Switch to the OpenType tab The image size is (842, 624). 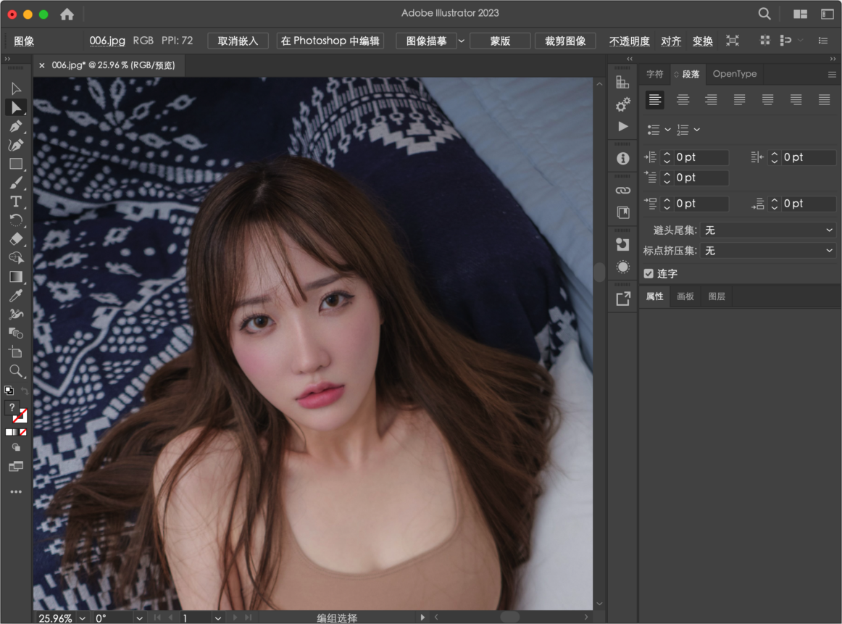tap(734, 74)
